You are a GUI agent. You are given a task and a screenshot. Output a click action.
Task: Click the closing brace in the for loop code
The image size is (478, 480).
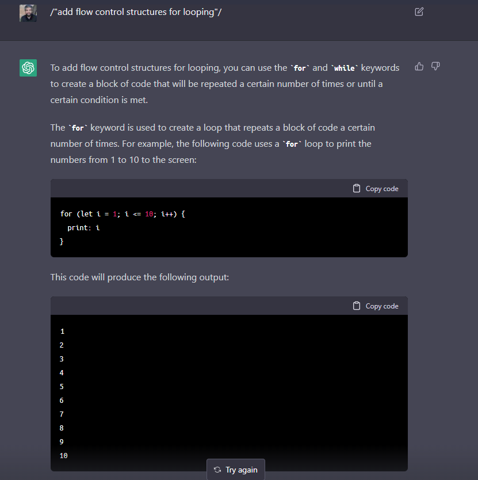pos(62,242)
